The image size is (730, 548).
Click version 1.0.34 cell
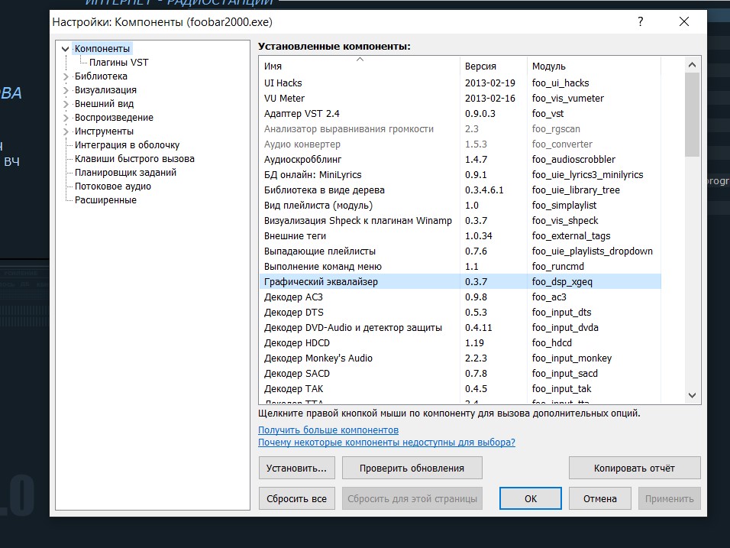point(479,236)
